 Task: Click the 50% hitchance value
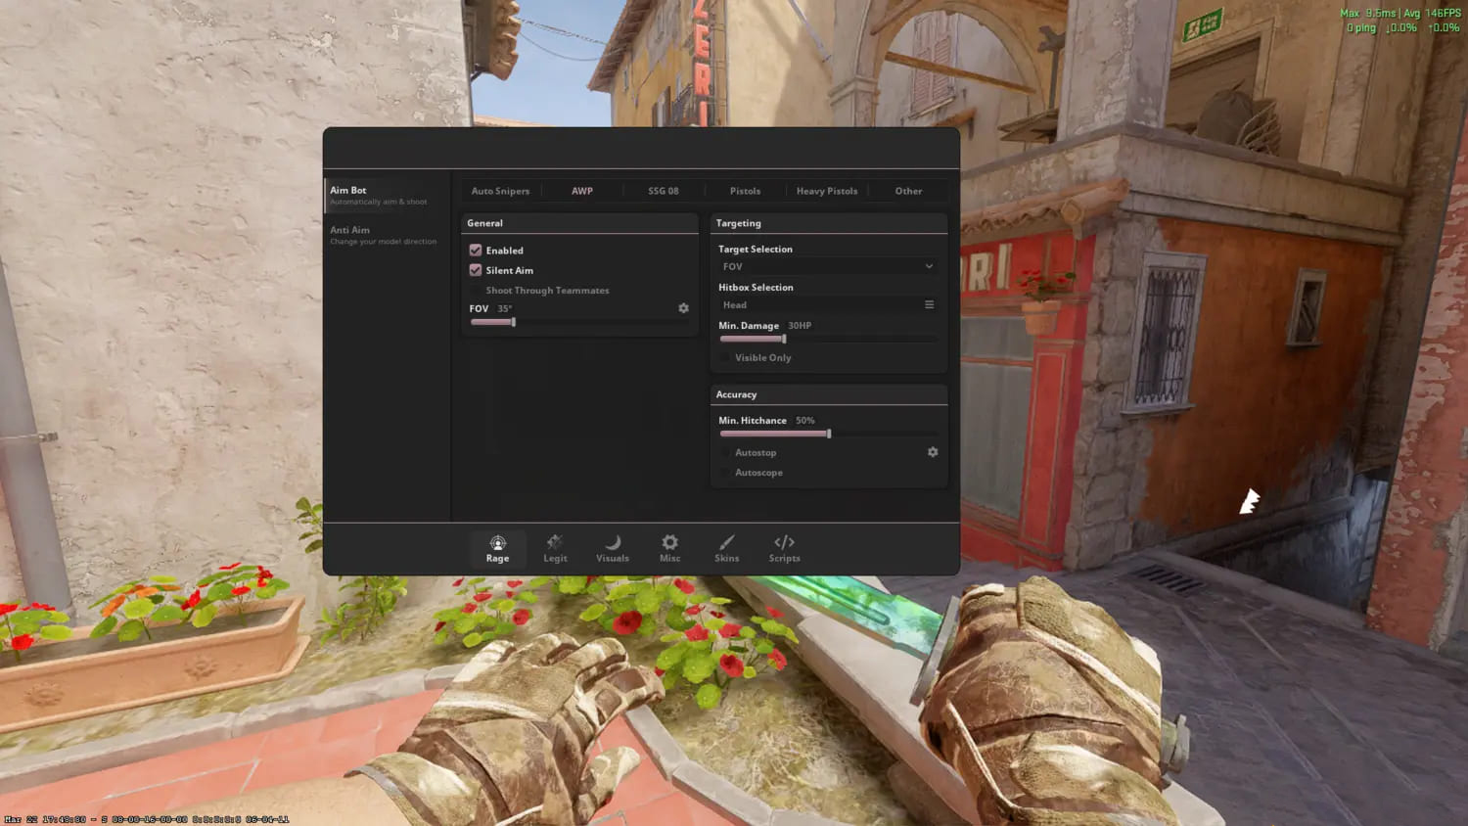(805, 421)
